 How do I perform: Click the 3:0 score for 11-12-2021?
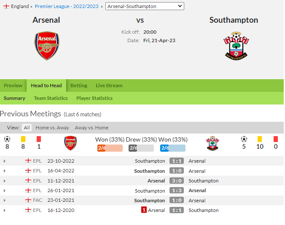click(177, 181)
